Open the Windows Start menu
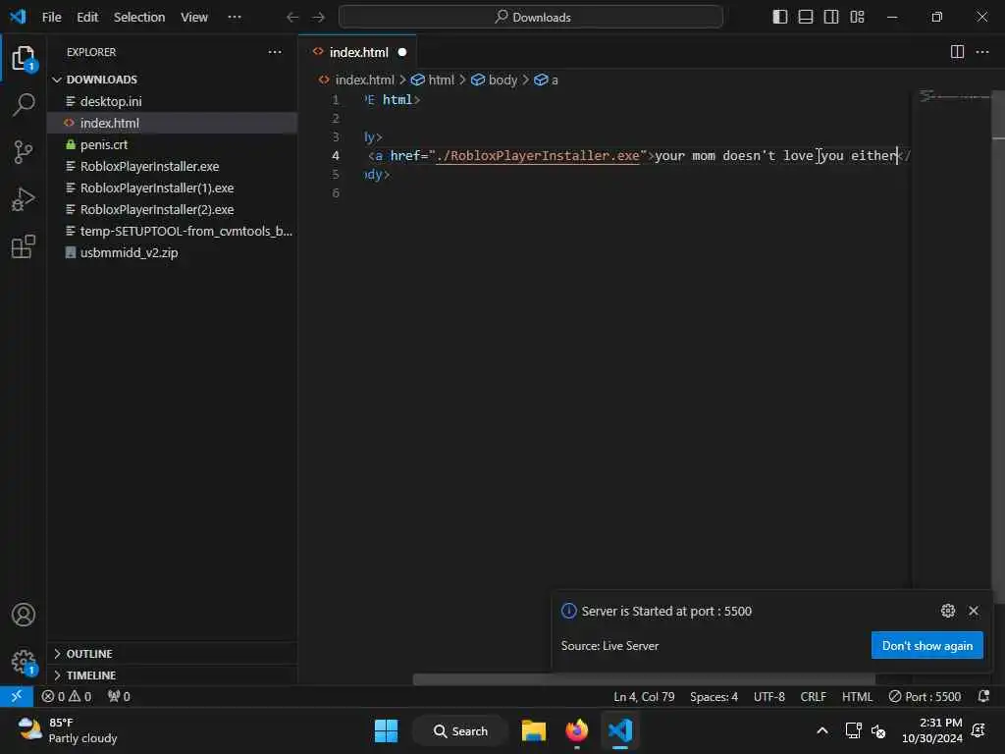The height and width of the screenshot is (754, 1005). [386, 730]
